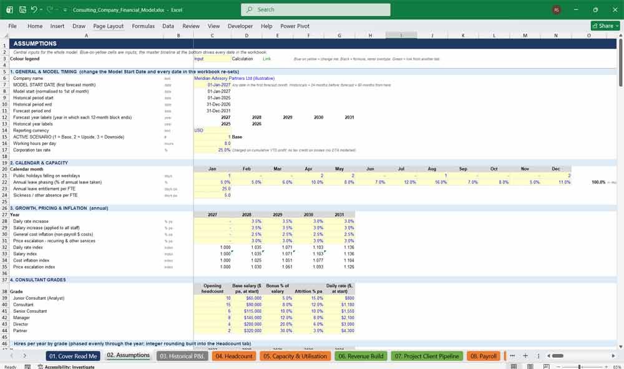Click Accessibility: Investigate in status bar

pos(66,367)
